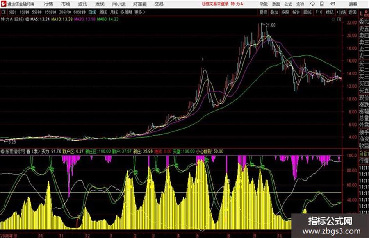Click the 画线 draw line button
The height and width of the screenshot is (238, 369).
[307, 12]
